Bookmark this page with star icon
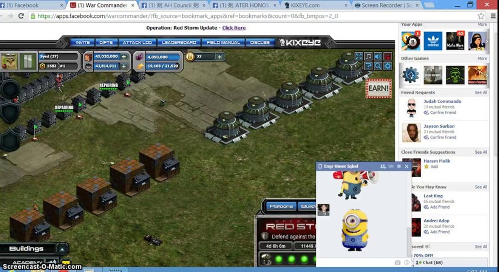The width and height of the screenshot is (499, 272). pos(481,16)
